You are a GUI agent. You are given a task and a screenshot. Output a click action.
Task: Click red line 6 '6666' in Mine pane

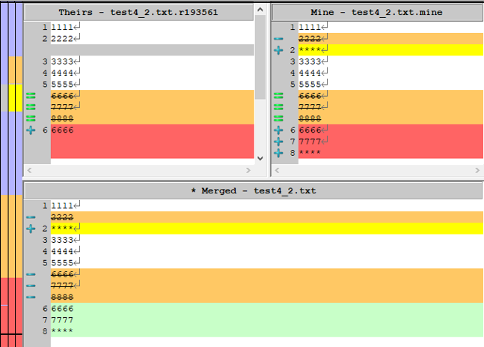click(374, 130)
